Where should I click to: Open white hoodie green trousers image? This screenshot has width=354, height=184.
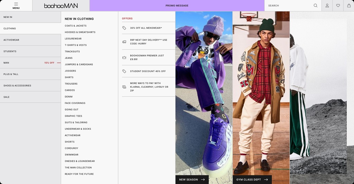tap(322, 98)
